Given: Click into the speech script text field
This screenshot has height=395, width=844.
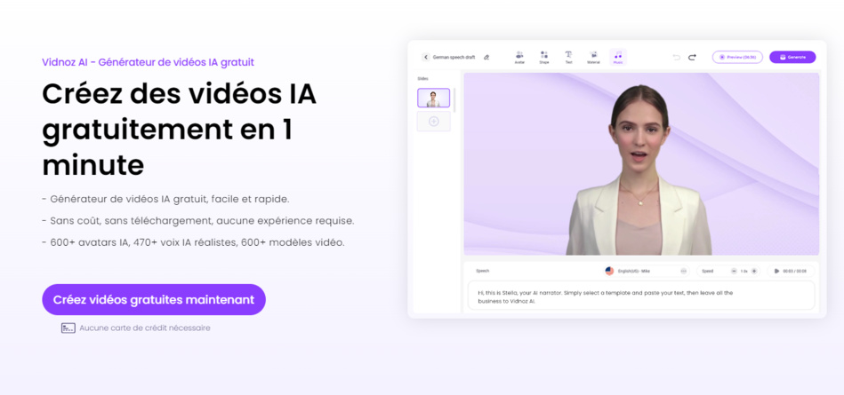Looking at the screenshot, I should pyautogui.click(x=640, y=296).
